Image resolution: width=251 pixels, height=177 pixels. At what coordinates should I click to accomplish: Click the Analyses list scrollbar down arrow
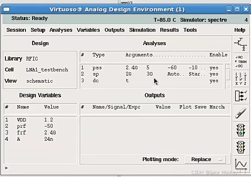[x=228, y=86]
